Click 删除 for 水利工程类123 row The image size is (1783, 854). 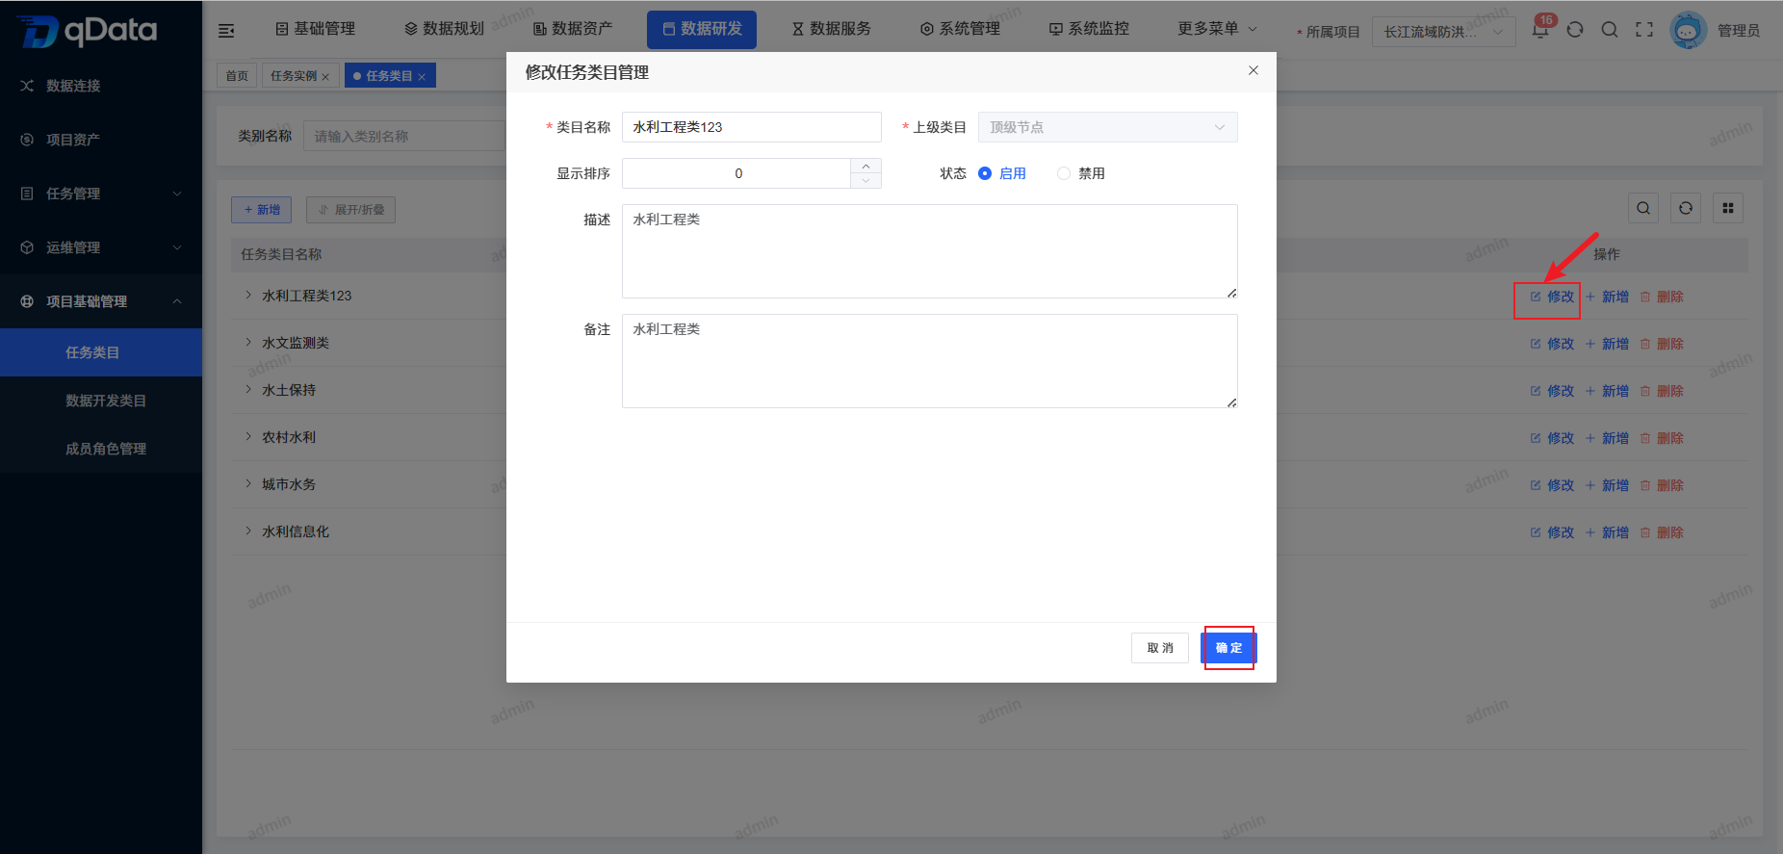tap(1662, 297)
